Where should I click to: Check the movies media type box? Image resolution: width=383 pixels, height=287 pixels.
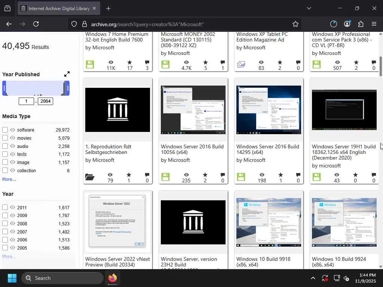(5, 138)
